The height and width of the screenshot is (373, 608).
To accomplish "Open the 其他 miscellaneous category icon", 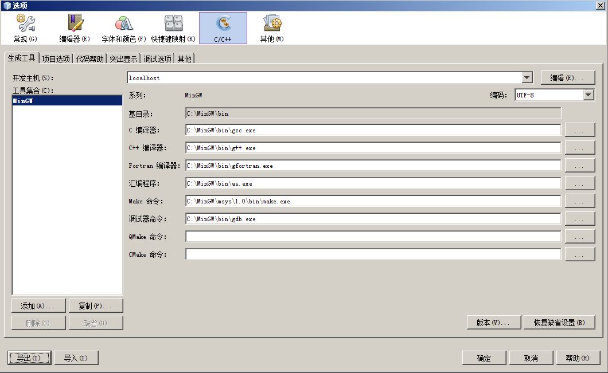I will click(272, 28).
